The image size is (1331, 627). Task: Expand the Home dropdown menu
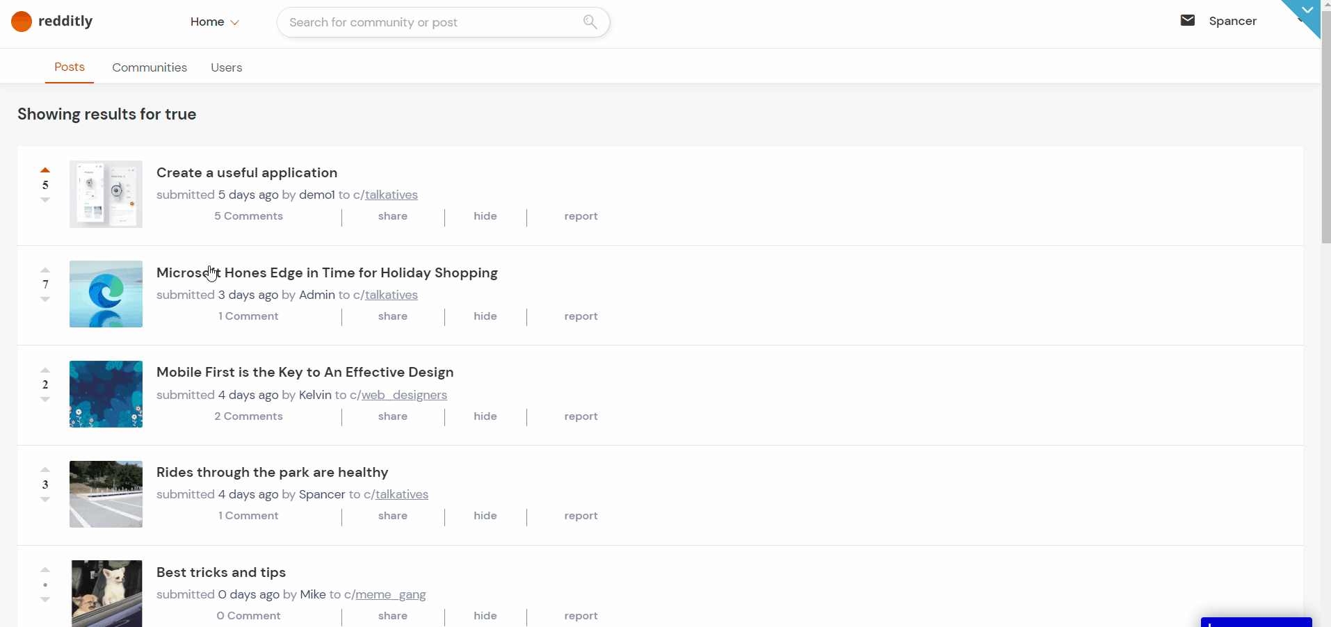(x=214, y=22)
